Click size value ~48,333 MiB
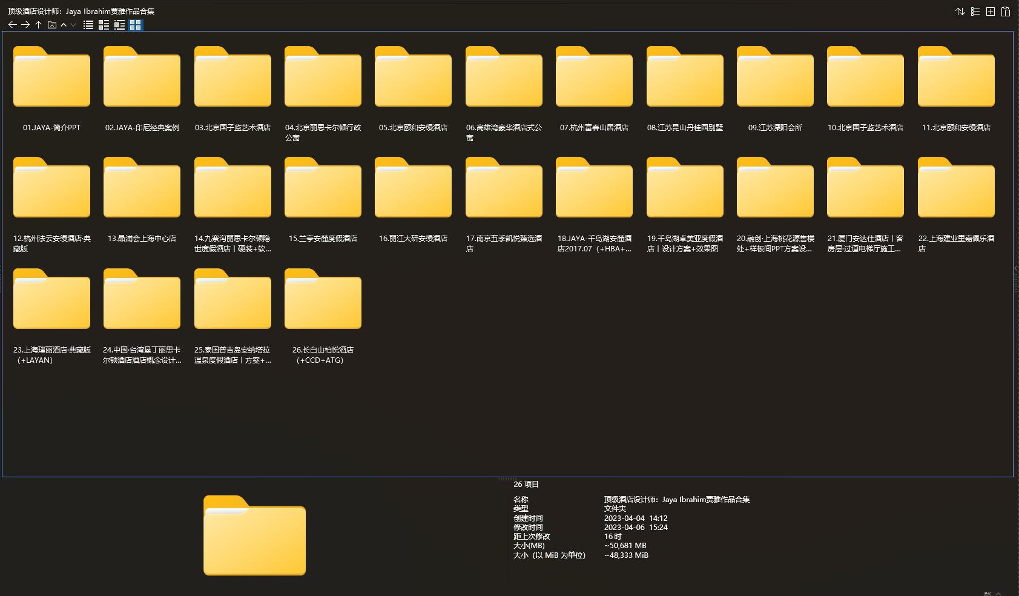 [x=626, y=555]
